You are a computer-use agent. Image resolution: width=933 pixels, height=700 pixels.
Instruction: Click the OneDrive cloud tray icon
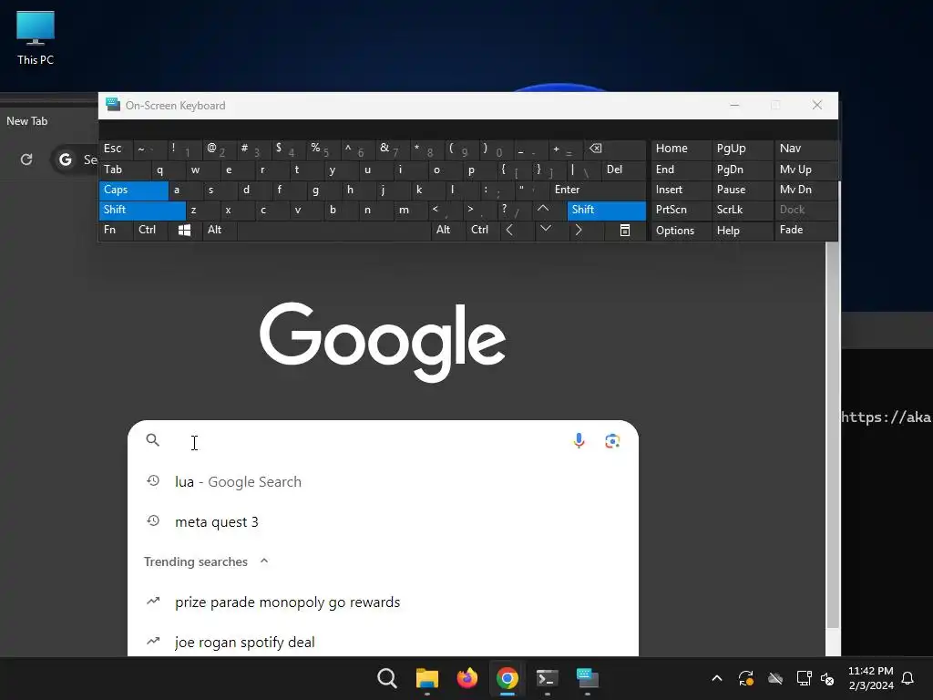[x=775, y=678]
